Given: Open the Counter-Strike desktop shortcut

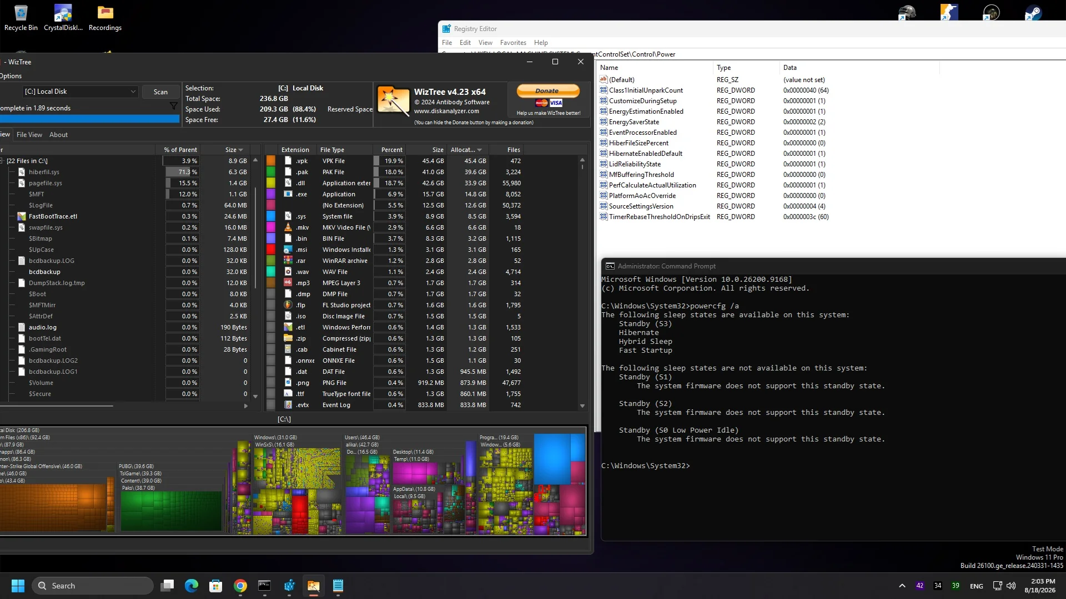Looking at the screenshot, I should [x=949, y=12].
